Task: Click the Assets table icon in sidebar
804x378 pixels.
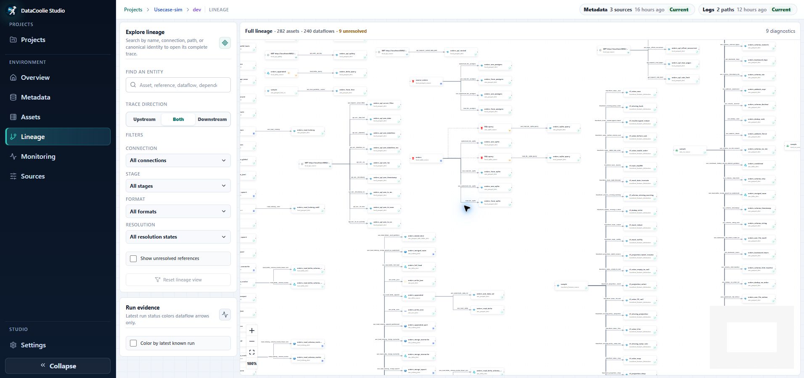Action: coord(13,117)
